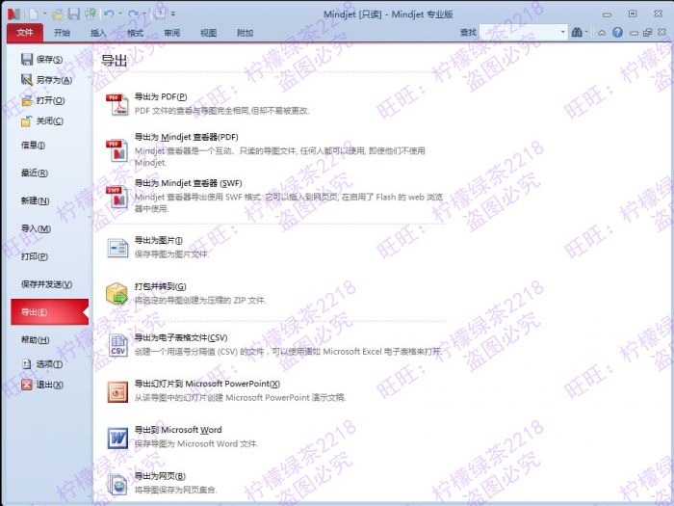The height and width of the screenshot is (506, 674).
Task: Open the 导入(M) file menu page
Action: 37,228
